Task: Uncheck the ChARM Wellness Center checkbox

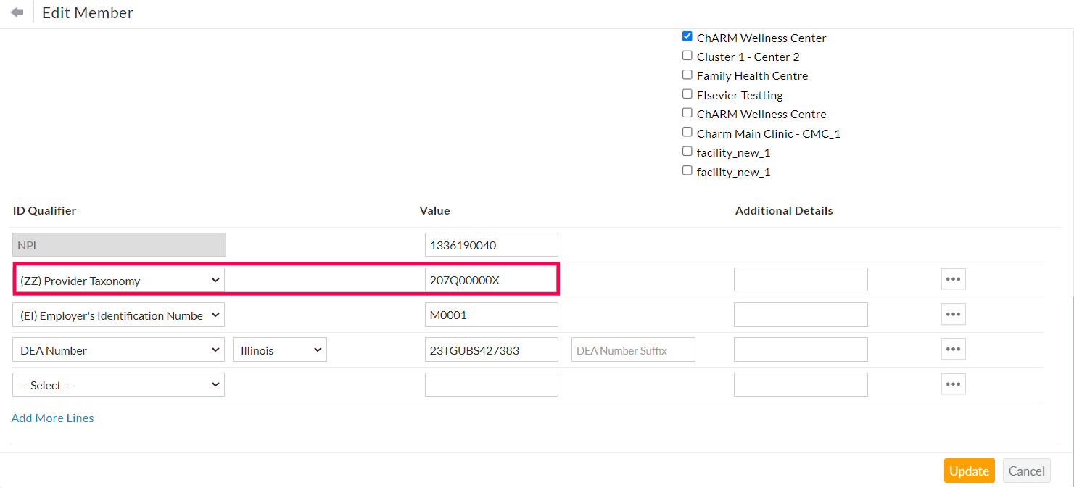Action: tap(687, 37)
